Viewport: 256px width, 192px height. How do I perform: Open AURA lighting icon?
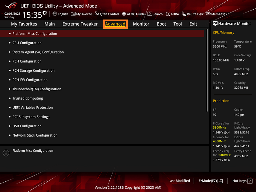(x=168, y=14)
